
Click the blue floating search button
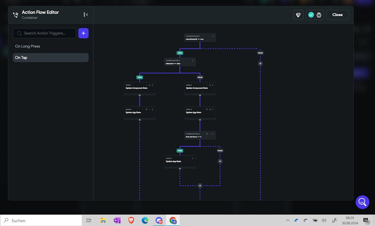362,202
